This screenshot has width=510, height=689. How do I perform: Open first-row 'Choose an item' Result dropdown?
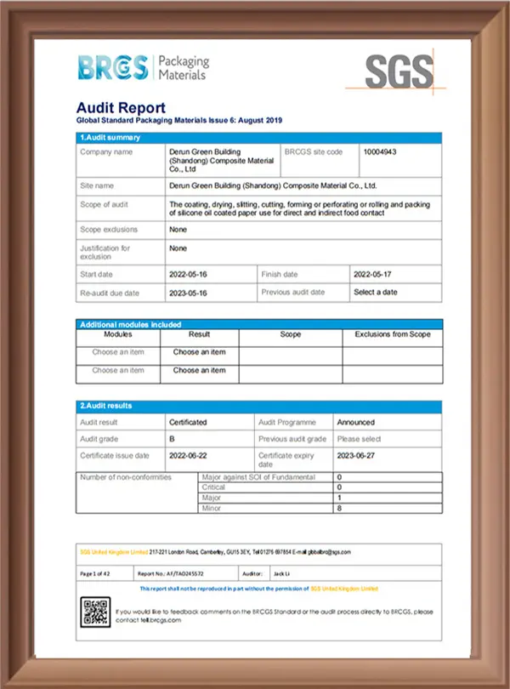pos(199,352)
